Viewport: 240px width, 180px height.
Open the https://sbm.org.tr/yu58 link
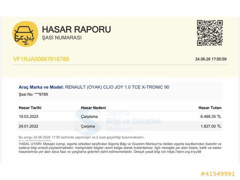pyautogui.click(x=184, y=152)
